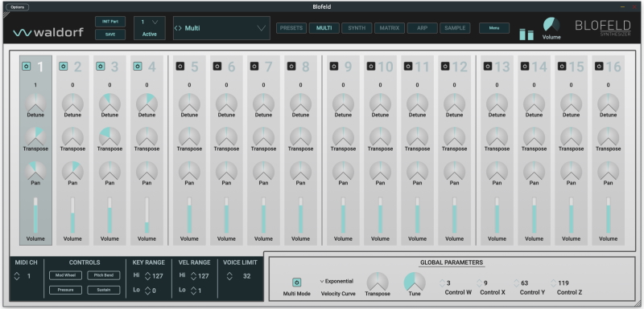Click part 6 Transpose knob
The height and width of the screenshot is (309, 644).
coord(226,137)
